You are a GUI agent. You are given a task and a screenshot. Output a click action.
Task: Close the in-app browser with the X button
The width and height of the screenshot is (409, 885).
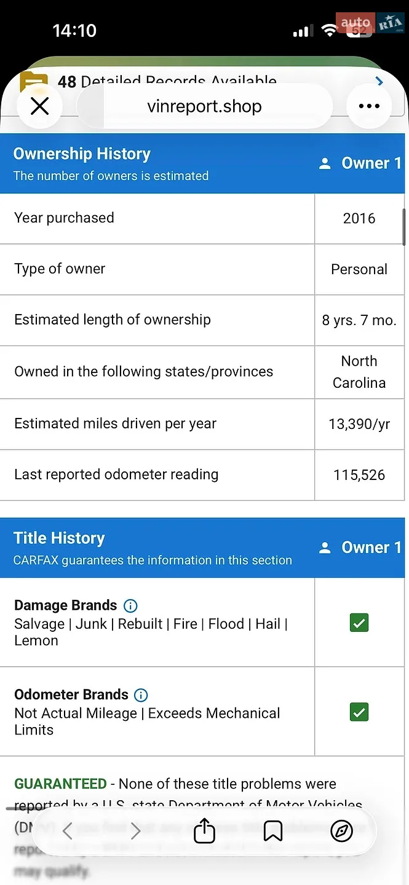(39, 106)
